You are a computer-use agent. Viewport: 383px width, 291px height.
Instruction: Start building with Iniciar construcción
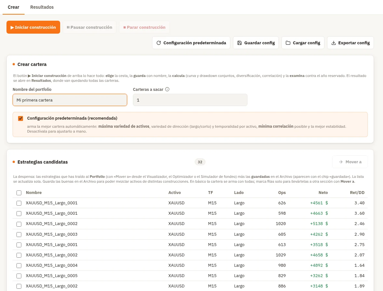(x=33, y=27)
